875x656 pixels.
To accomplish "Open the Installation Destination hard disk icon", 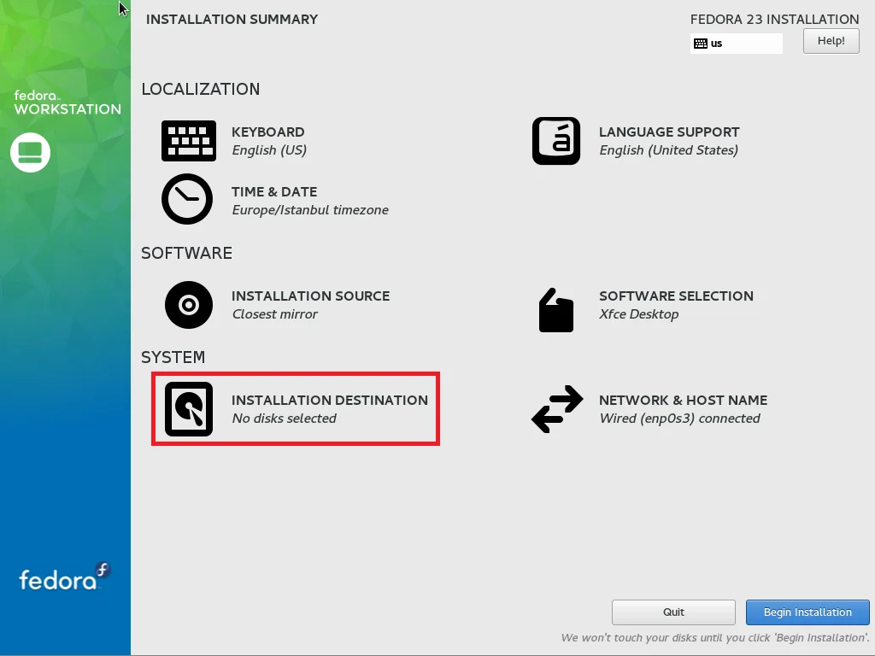I will click(x=189, y=409).
